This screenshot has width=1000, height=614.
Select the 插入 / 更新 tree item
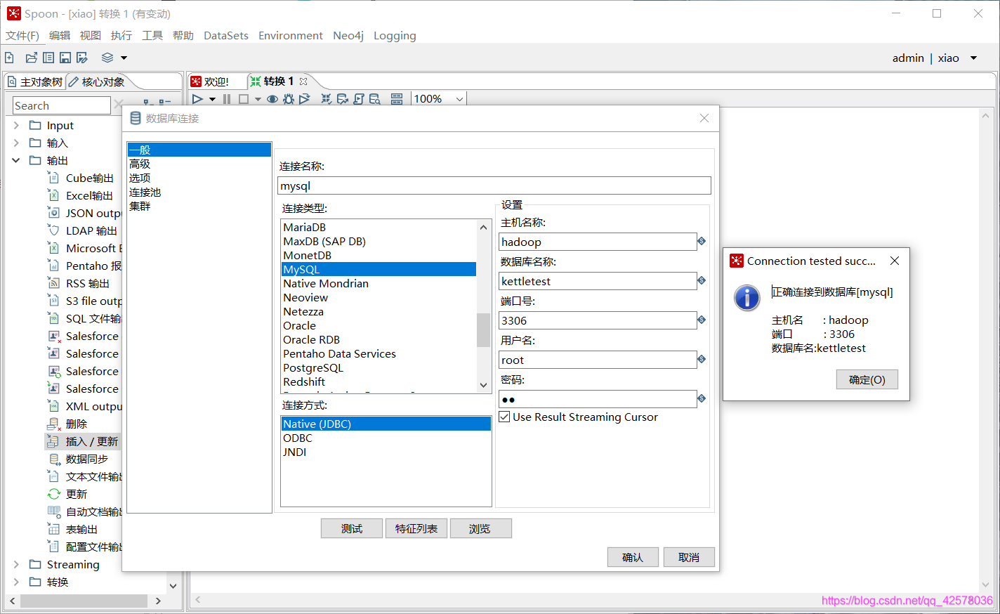83,441
